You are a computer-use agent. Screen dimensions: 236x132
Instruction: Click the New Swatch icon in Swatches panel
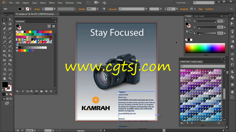46,91
